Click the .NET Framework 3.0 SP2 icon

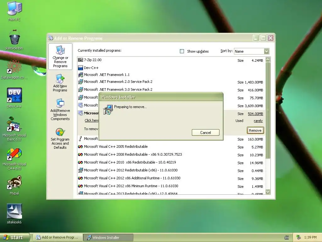click(80, 89)
